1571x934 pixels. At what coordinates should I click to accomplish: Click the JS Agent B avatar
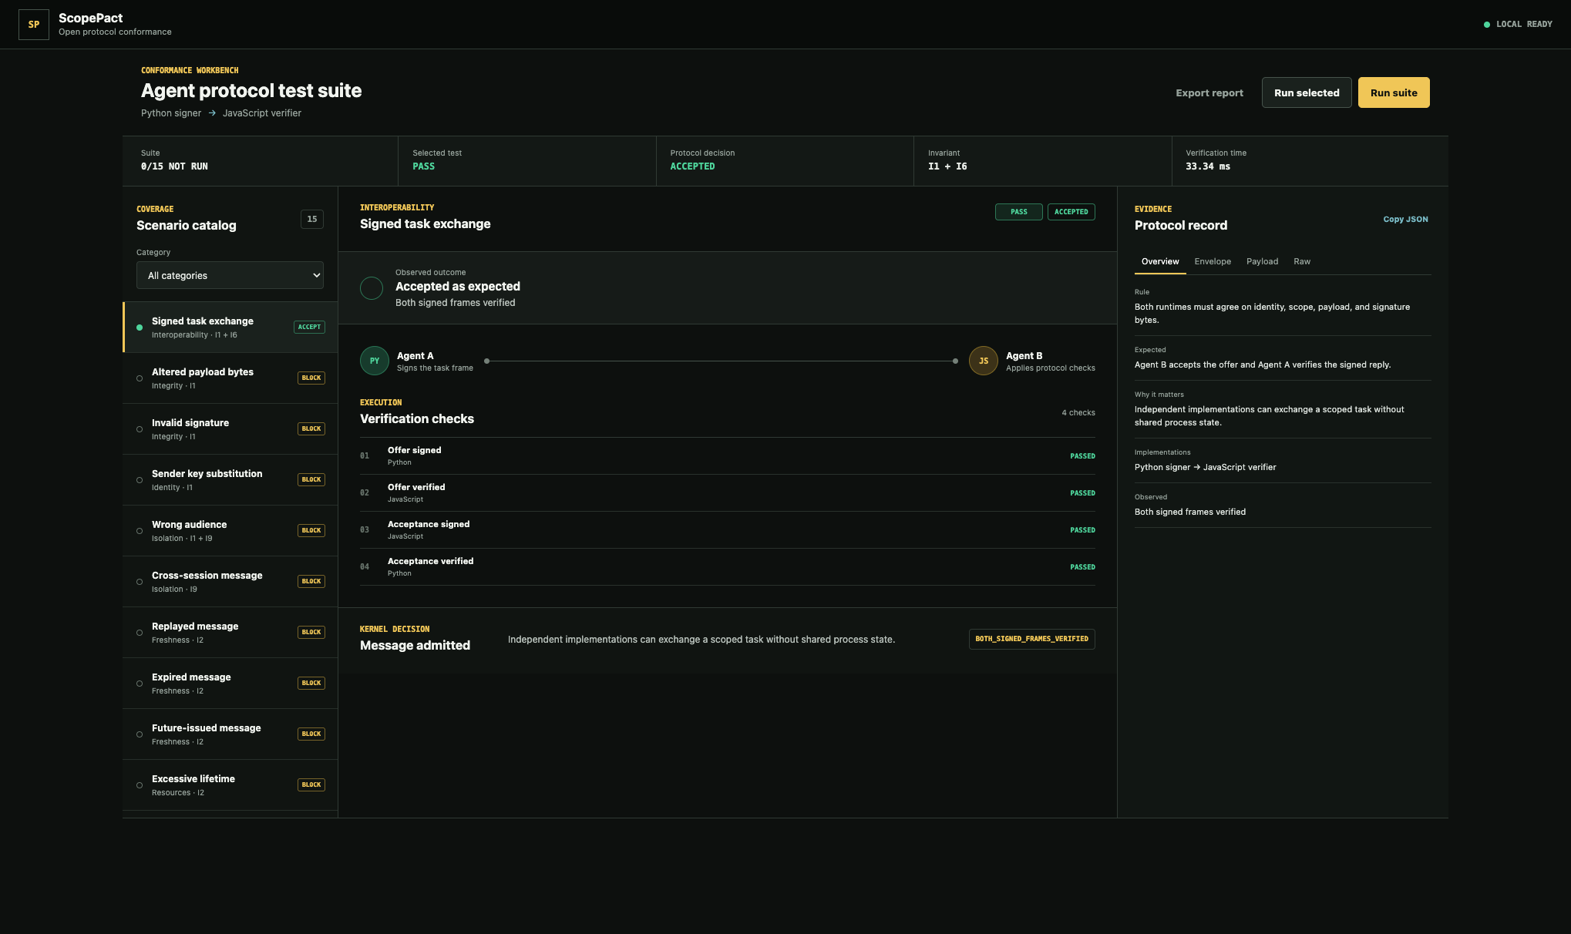pyautogui.click(x=984, y=361)
